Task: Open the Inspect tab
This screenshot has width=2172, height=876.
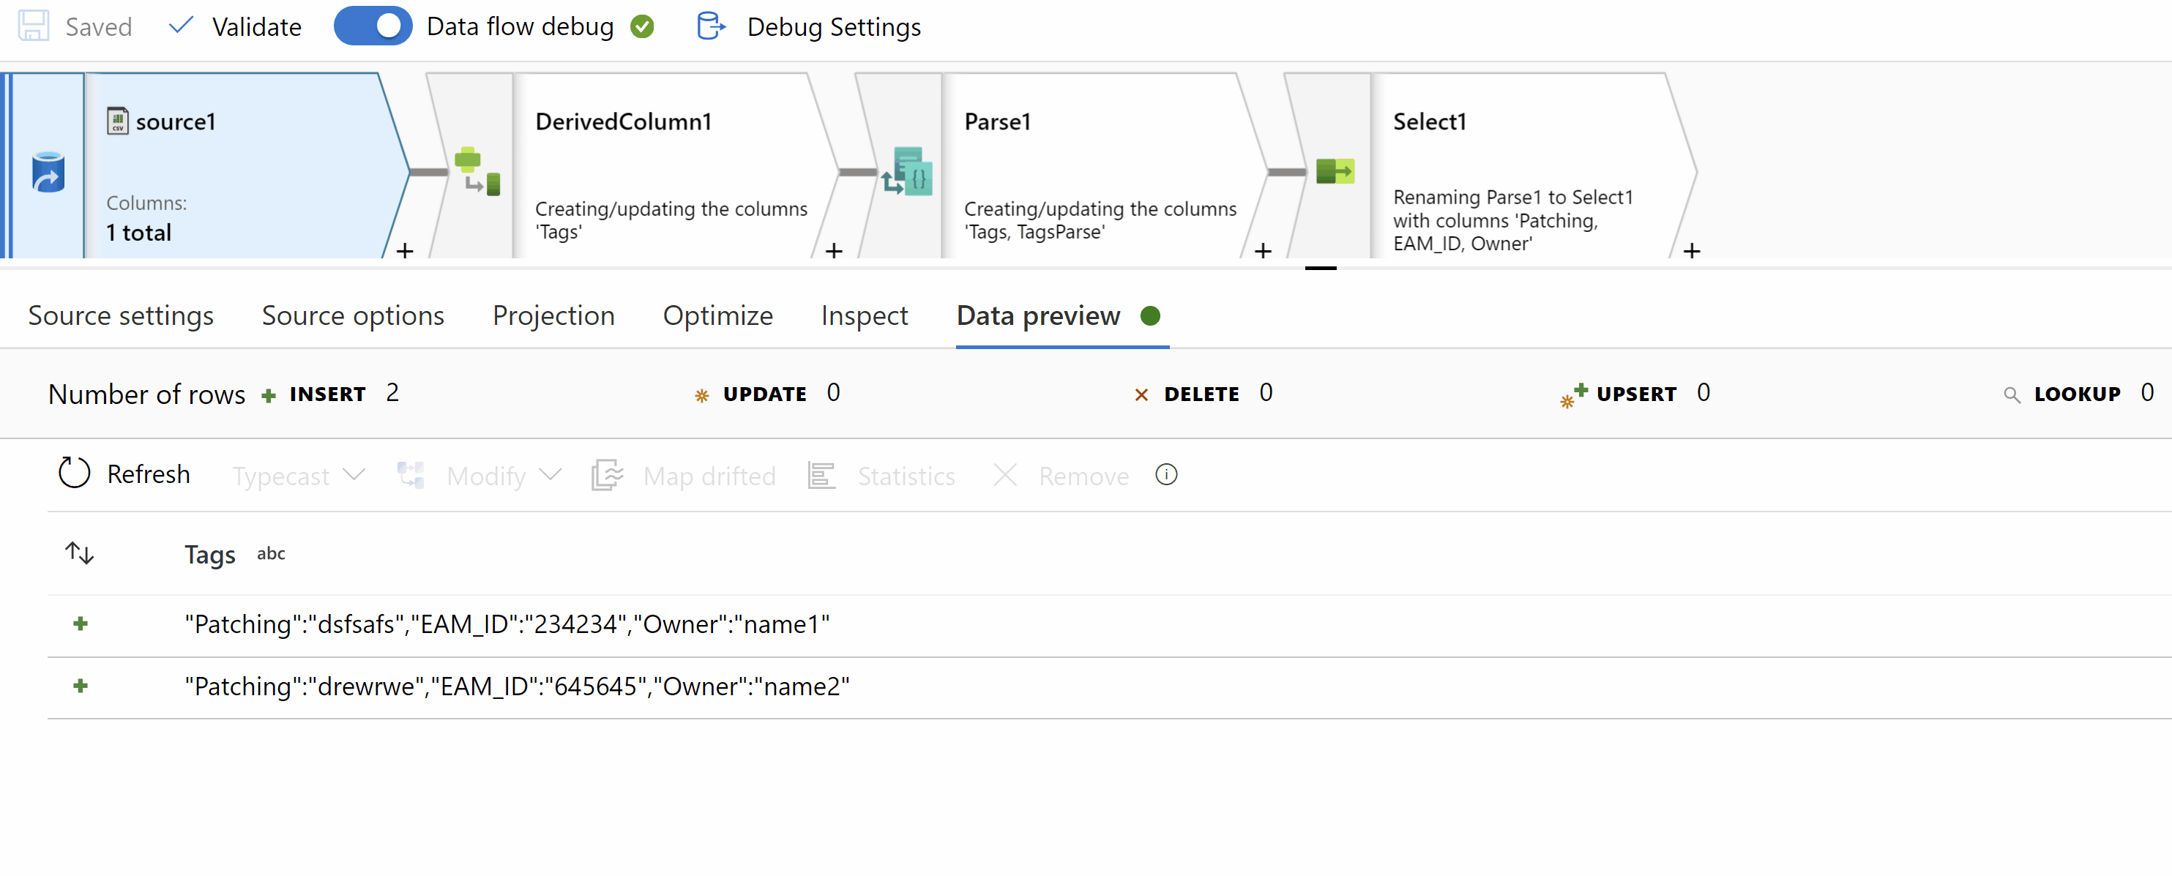Action: 863,315
